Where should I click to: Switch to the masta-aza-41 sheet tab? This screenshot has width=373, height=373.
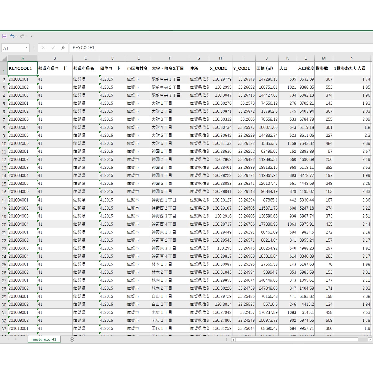point(44,339)
